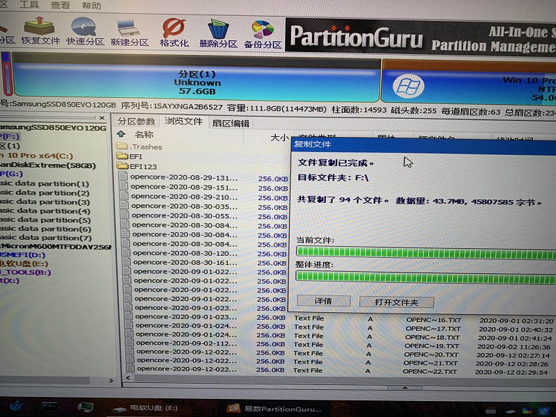Select file opencore-2020-08-29-210...
The height and width of the screenshot is (417, 556).
[x=184, y=197]
